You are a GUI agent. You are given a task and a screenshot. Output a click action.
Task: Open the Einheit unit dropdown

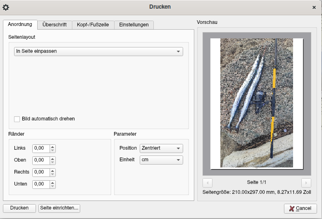(161, 160)
